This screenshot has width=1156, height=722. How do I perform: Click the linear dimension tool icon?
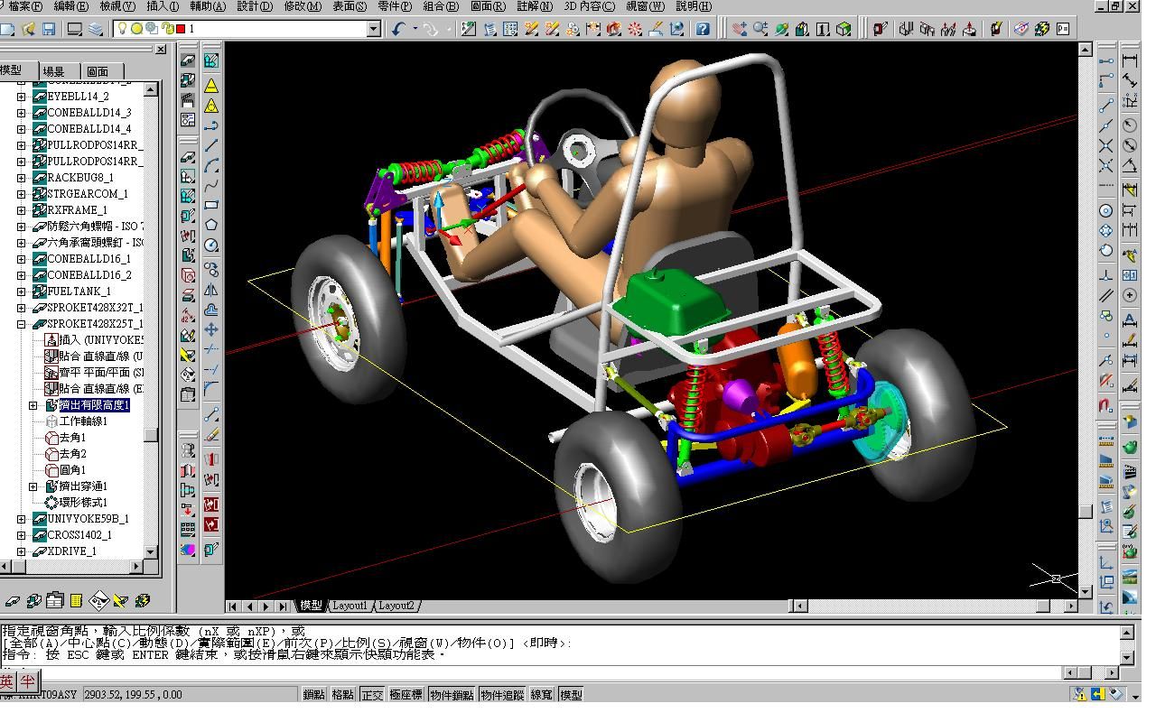[1129, 60]
